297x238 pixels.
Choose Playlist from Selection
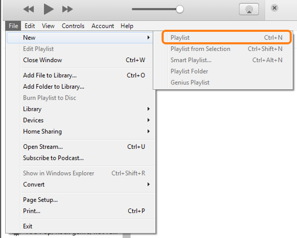pyautogui.click(x=223, y=49)
